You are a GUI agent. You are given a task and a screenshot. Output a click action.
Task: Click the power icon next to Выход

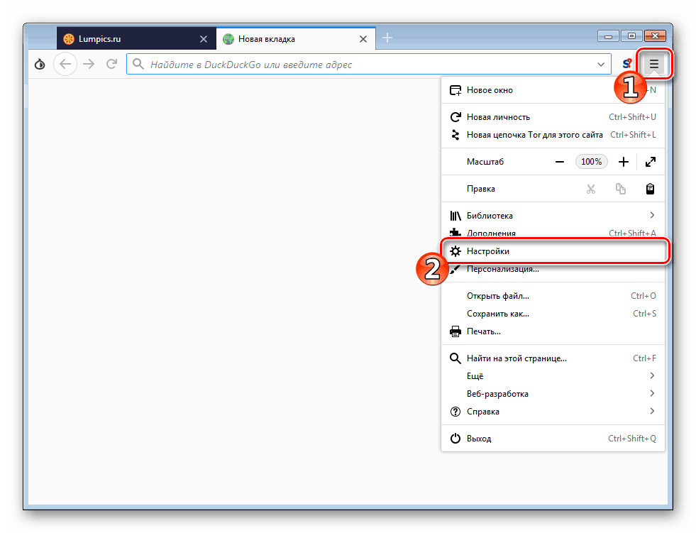coord(455,439)
